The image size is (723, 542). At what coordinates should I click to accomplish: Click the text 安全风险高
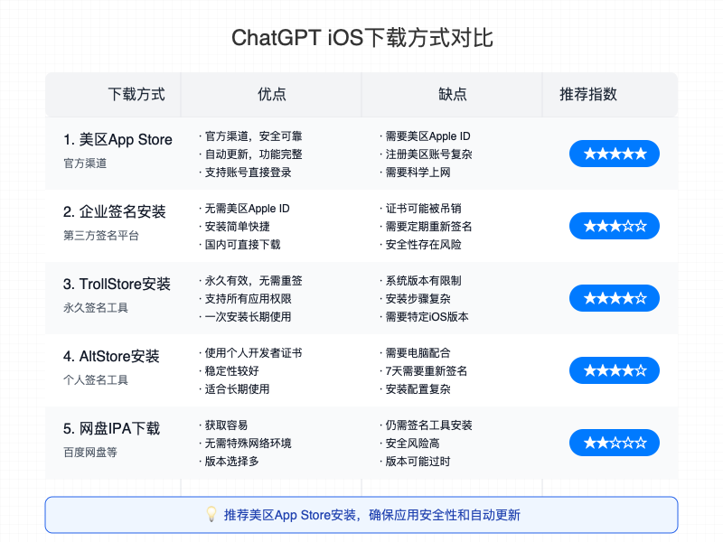412,443
